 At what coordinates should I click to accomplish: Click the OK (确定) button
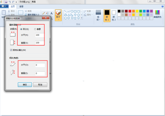click(x=25, y=85)
